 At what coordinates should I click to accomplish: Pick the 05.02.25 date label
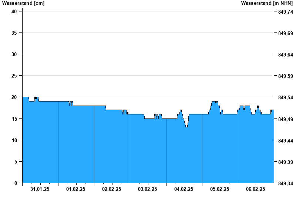219,189
